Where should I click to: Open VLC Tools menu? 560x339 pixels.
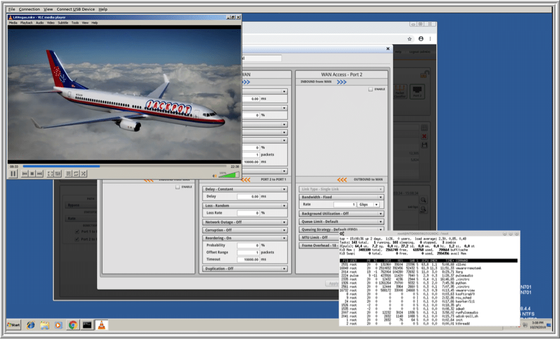75,23
